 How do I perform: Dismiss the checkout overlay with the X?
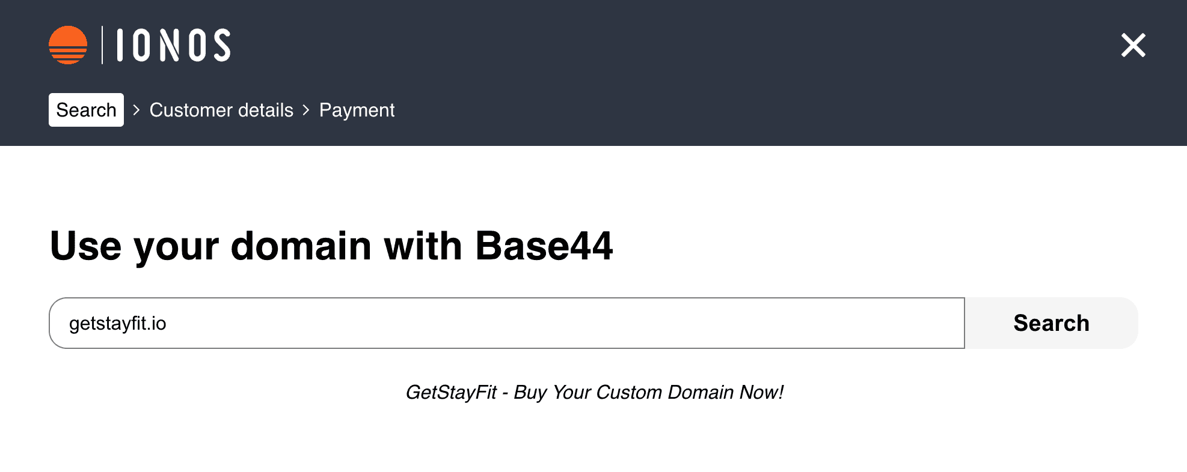(1133, 46)
